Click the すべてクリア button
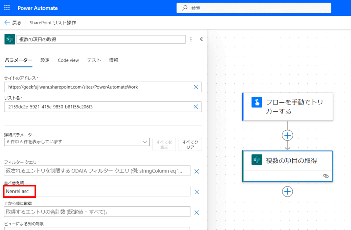Image resolution: width=351 pixels, height=230 pixels. (190, 144)
